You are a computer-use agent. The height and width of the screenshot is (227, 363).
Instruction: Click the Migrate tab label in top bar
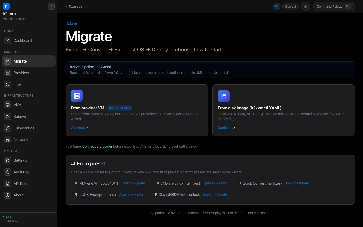click(x=76, y=7)
